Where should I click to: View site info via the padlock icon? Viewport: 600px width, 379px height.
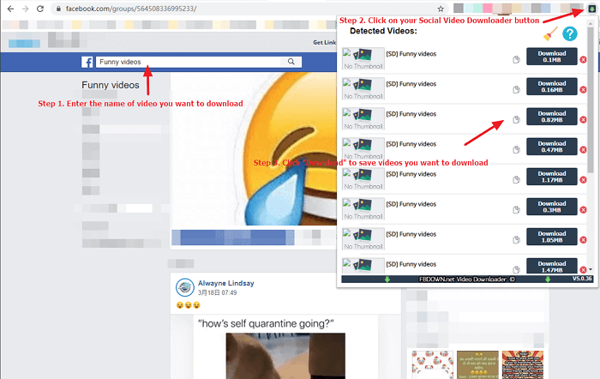coord(58,9)
